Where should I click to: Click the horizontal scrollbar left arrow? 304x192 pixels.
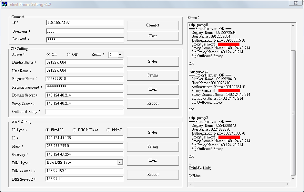point(191,184)
